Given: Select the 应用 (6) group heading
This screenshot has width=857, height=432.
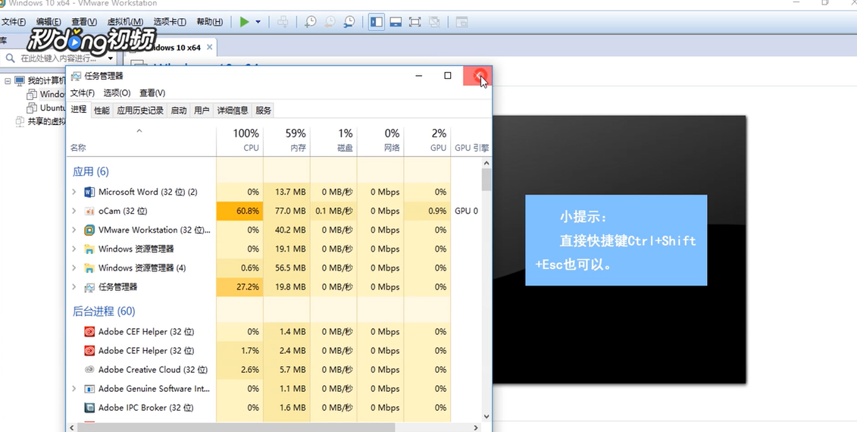Looking at the screenshot, I should pos(91,172).
